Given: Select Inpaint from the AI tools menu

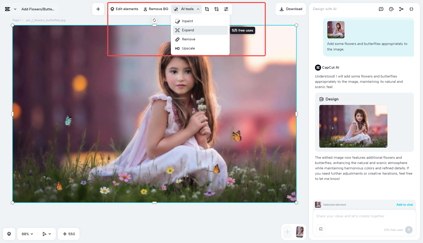Looking at the screenshot, I should point(187,21).
